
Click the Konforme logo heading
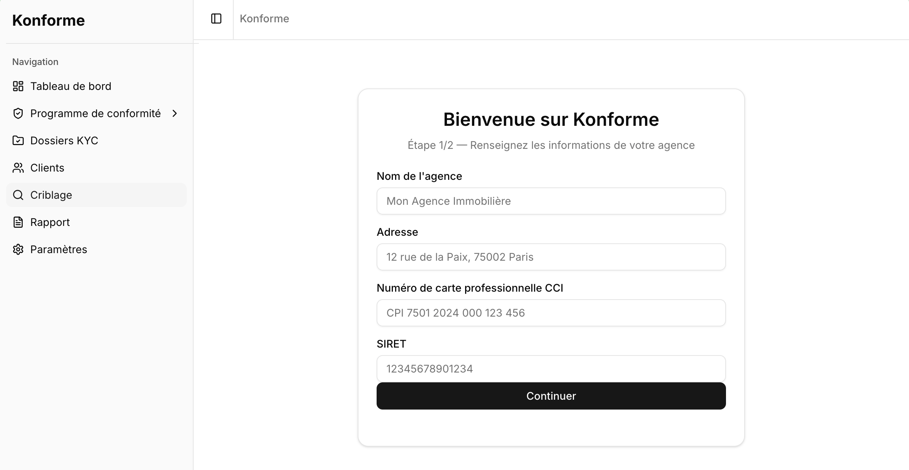pyautogui.click(x=48, y=20)
